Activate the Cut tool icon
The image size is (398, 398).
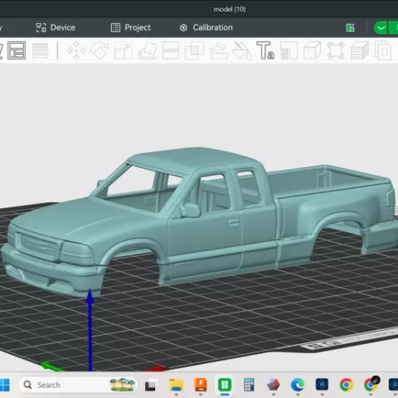(171, 51)
